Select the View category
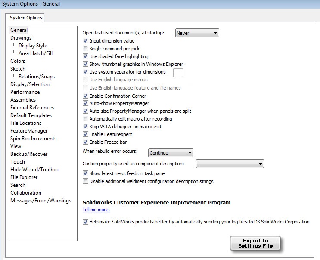Image resolution: width=320 pixels, height=260 pixels. tap(16, 146)
